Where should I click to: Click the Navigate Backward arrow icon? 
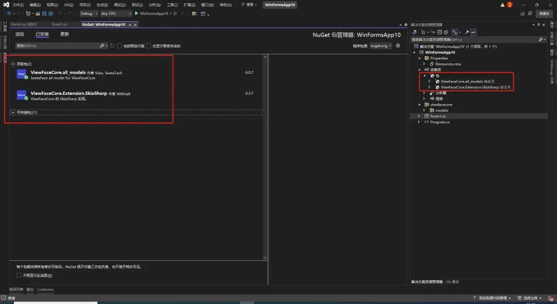pyautogui.click(x=9, y=13)
